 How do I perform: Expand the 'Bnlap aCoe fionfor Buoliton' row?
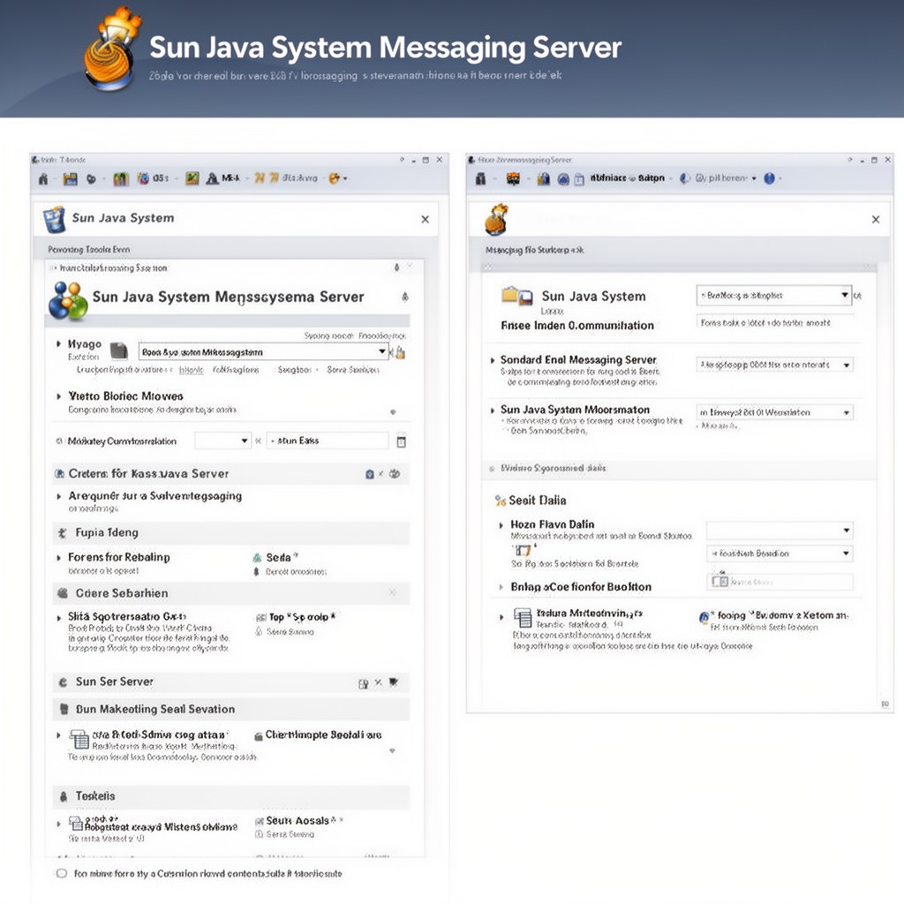pos(501,587)
